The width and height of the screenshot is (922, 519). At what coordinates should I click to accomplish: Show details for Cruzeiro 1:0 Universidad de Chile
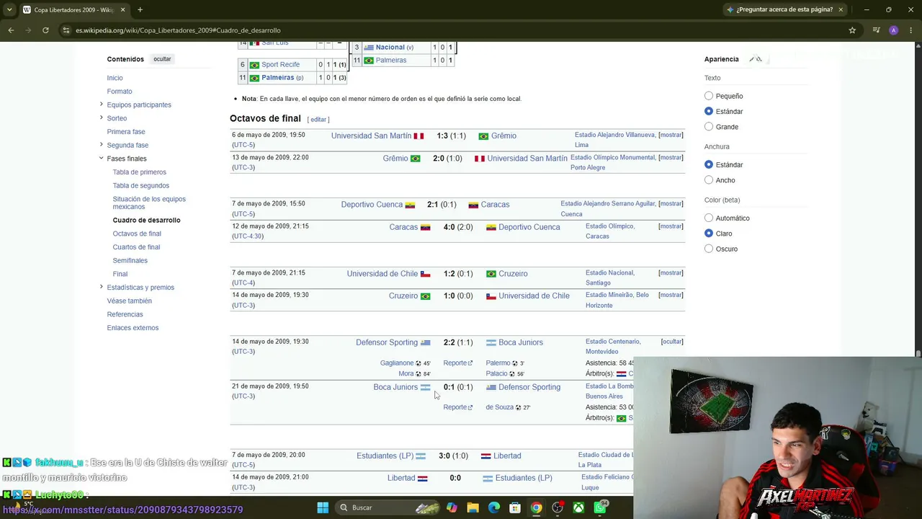[x=671, y=295]
